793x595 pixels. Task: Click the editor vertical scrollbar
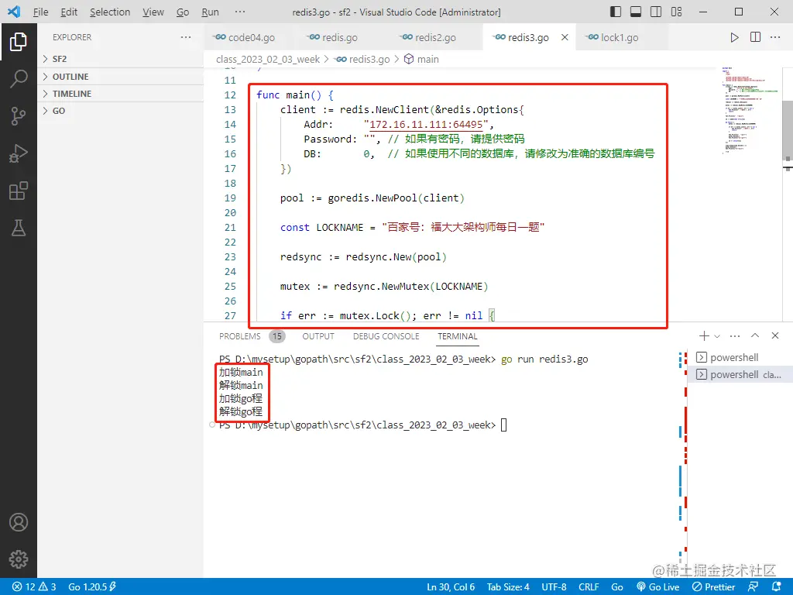(x=788, y=130)
